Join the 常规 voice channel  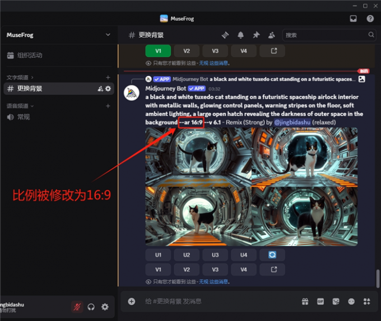pos(18,117)
